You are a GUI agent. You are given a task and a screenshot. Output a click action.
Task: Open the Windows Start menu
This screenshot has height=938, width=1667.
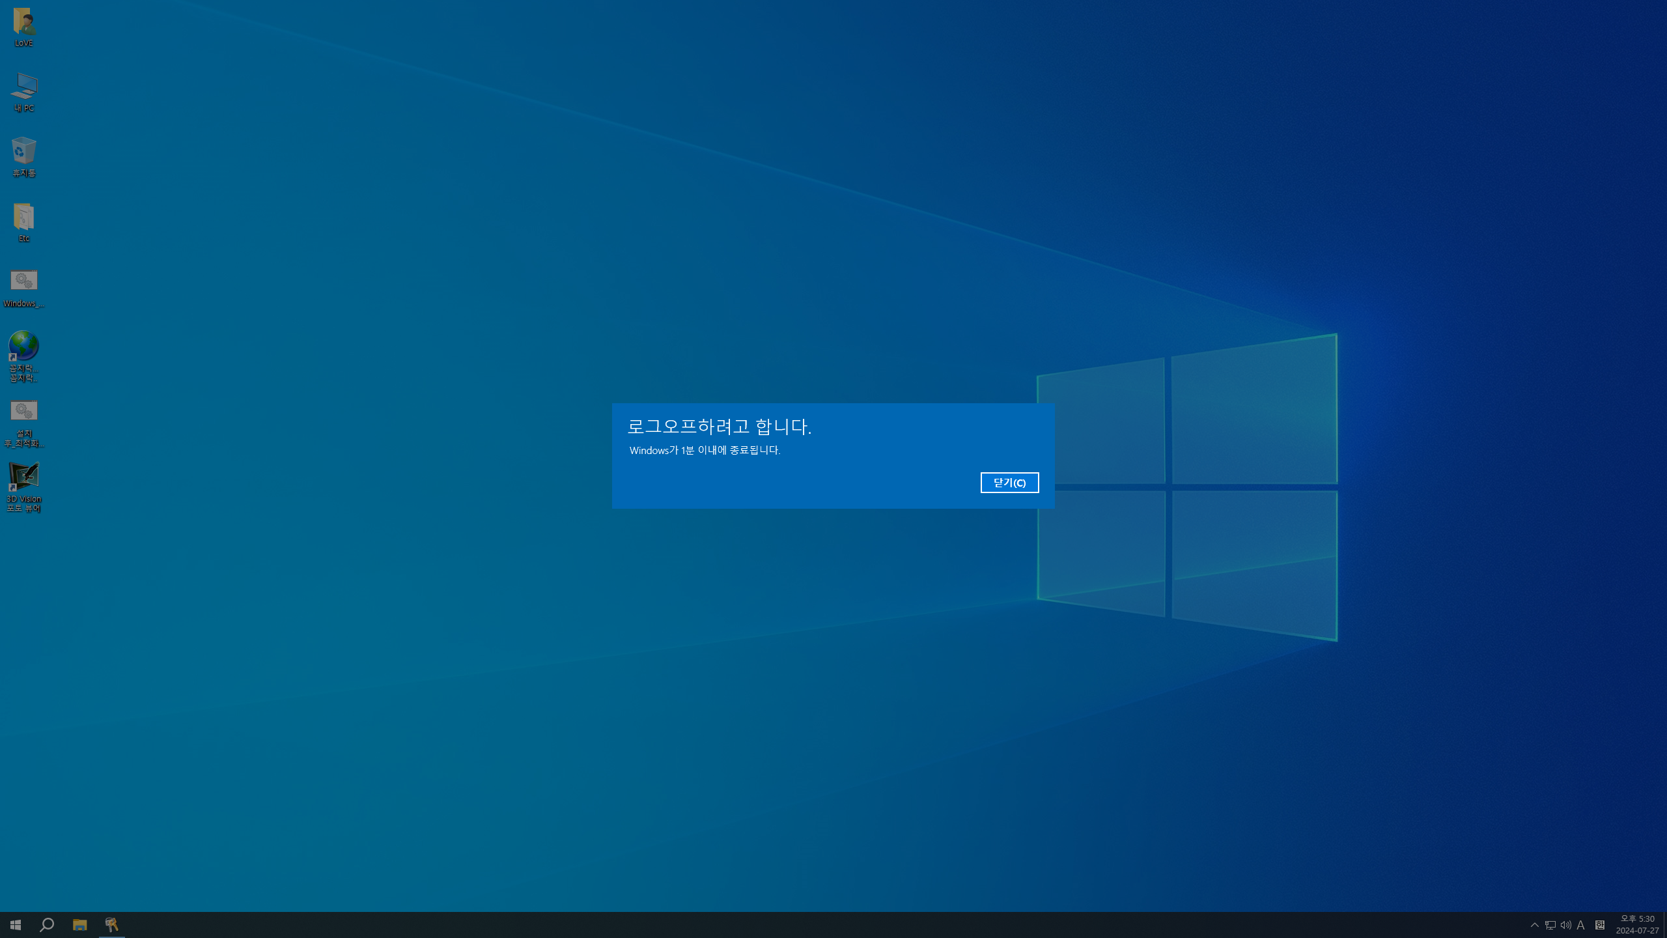coord(16,925)
